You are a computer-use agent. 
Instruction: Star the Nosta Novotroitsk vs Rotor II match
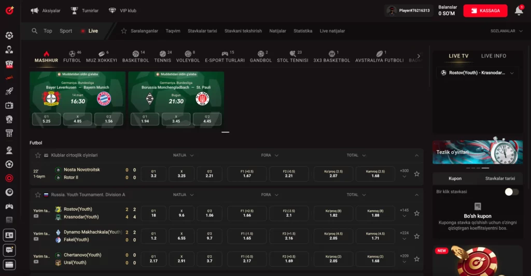(417, 174)
